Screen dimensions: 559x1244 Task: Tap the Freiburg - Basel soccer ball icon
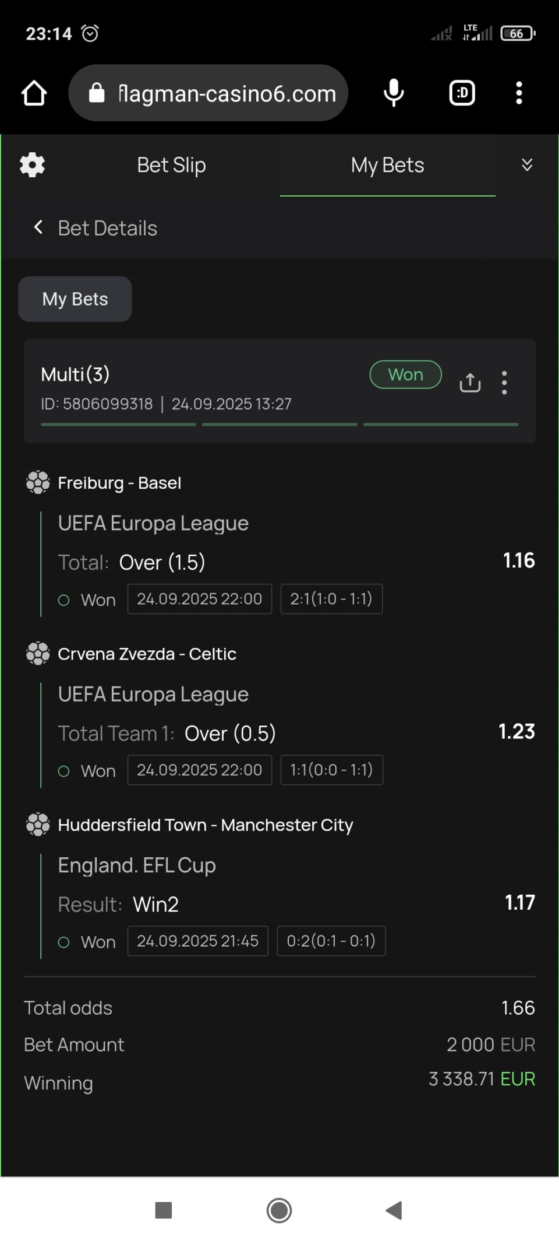(38, 483)
